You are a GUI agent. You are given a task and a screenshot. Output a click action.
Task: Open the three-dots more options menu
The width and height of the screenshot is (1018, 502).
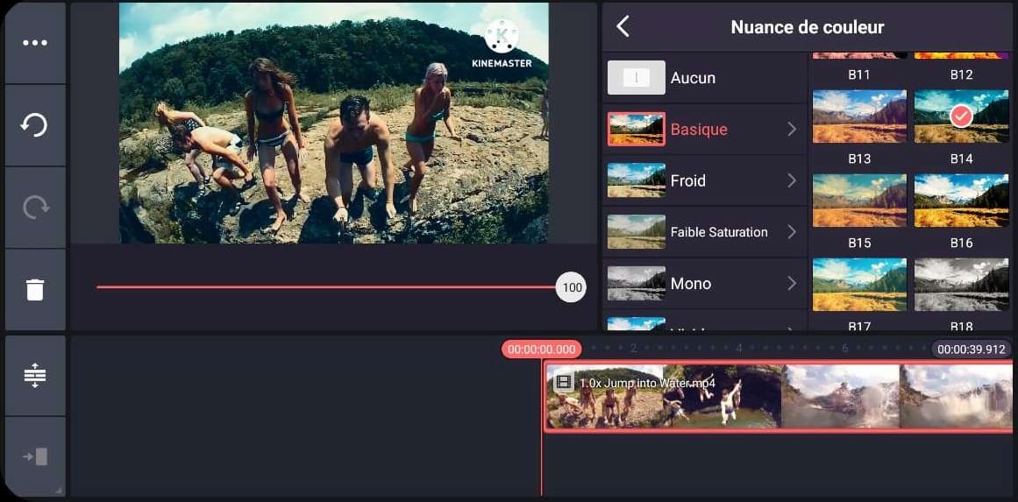[x=35, y=43]
